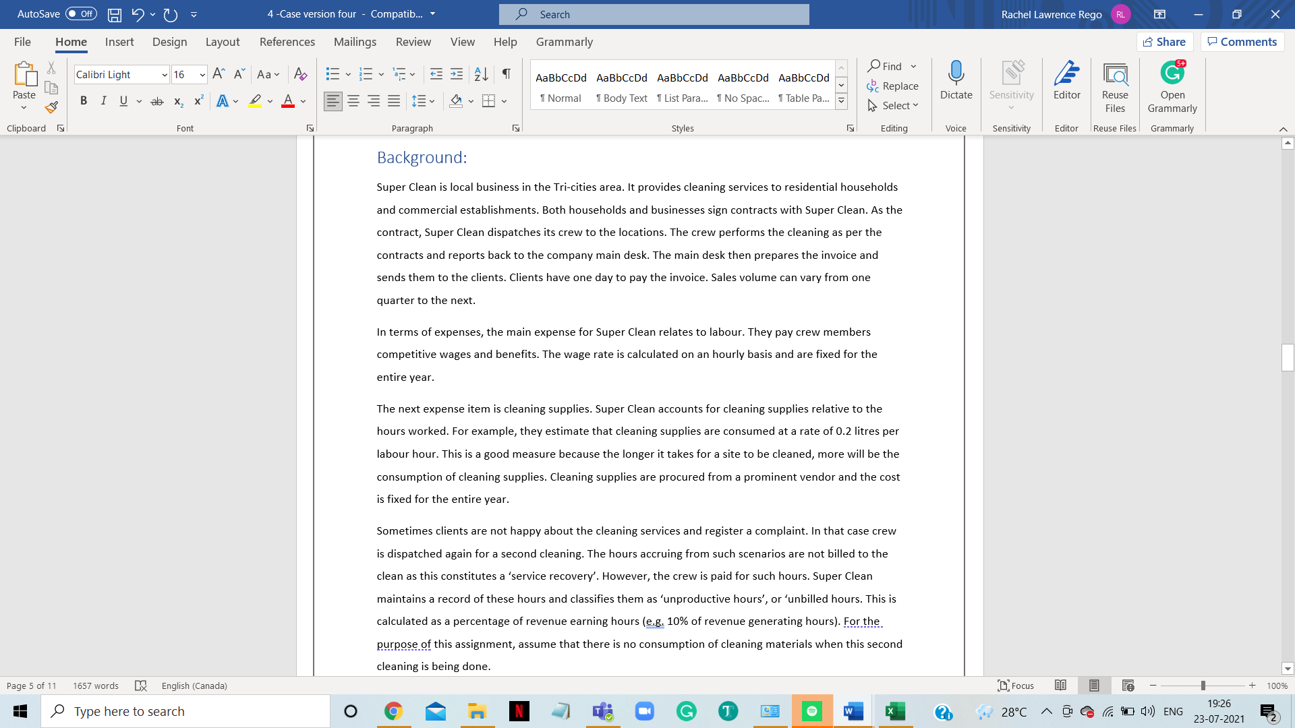
Task: Click the Reuse Files icon
Action: click(x=1114, y=82)
